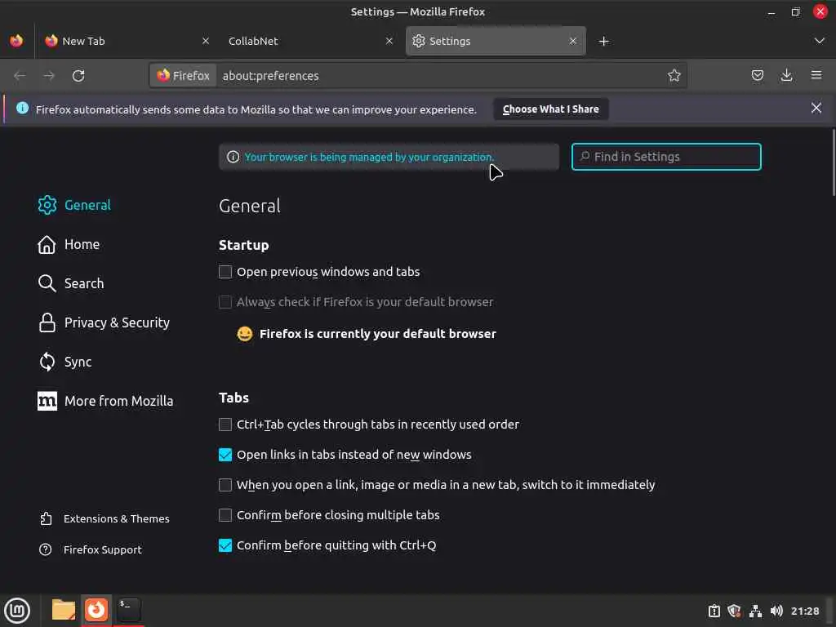Open browser managed by organization link
Screen dimensions: 836x627
click(369, 158)
